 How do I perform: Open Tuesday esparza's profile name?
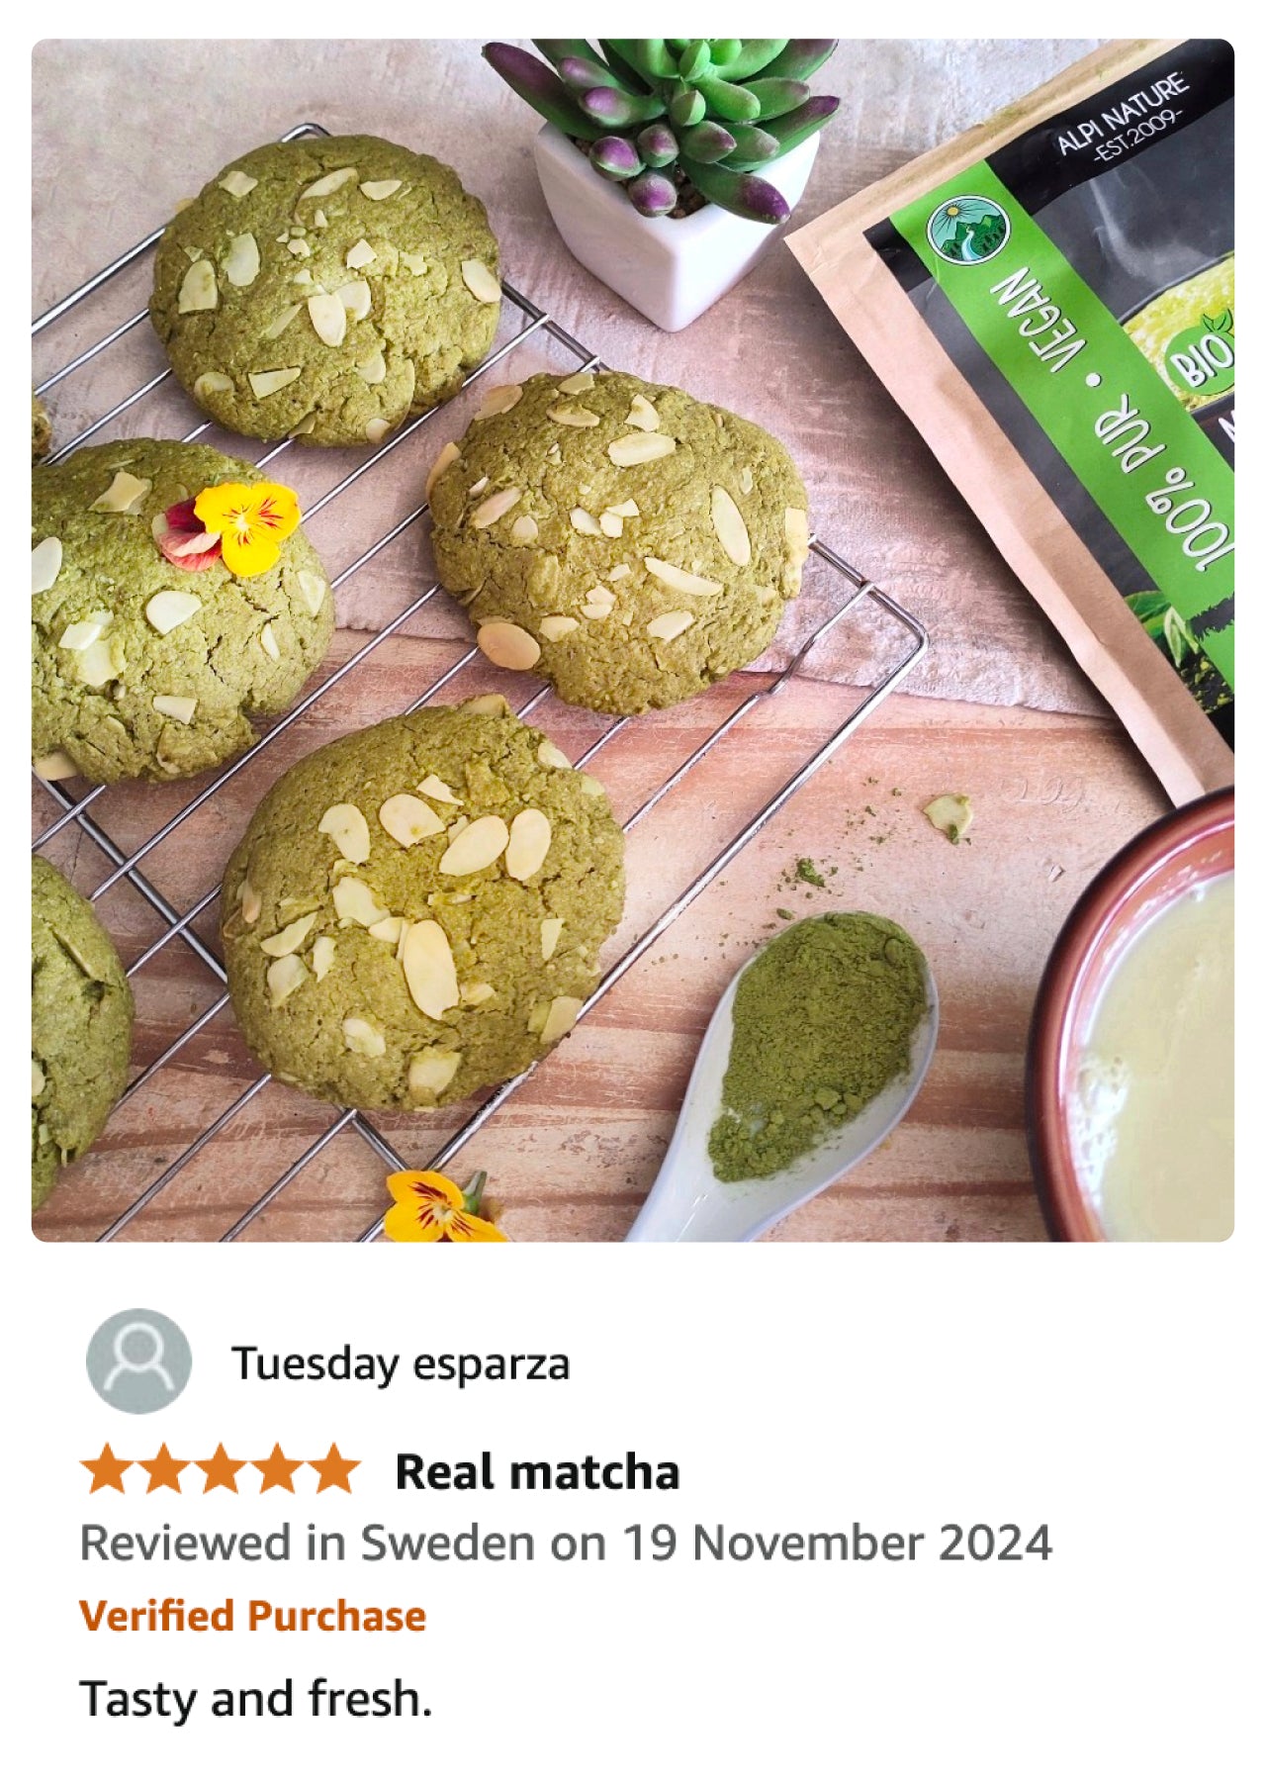401,1363
